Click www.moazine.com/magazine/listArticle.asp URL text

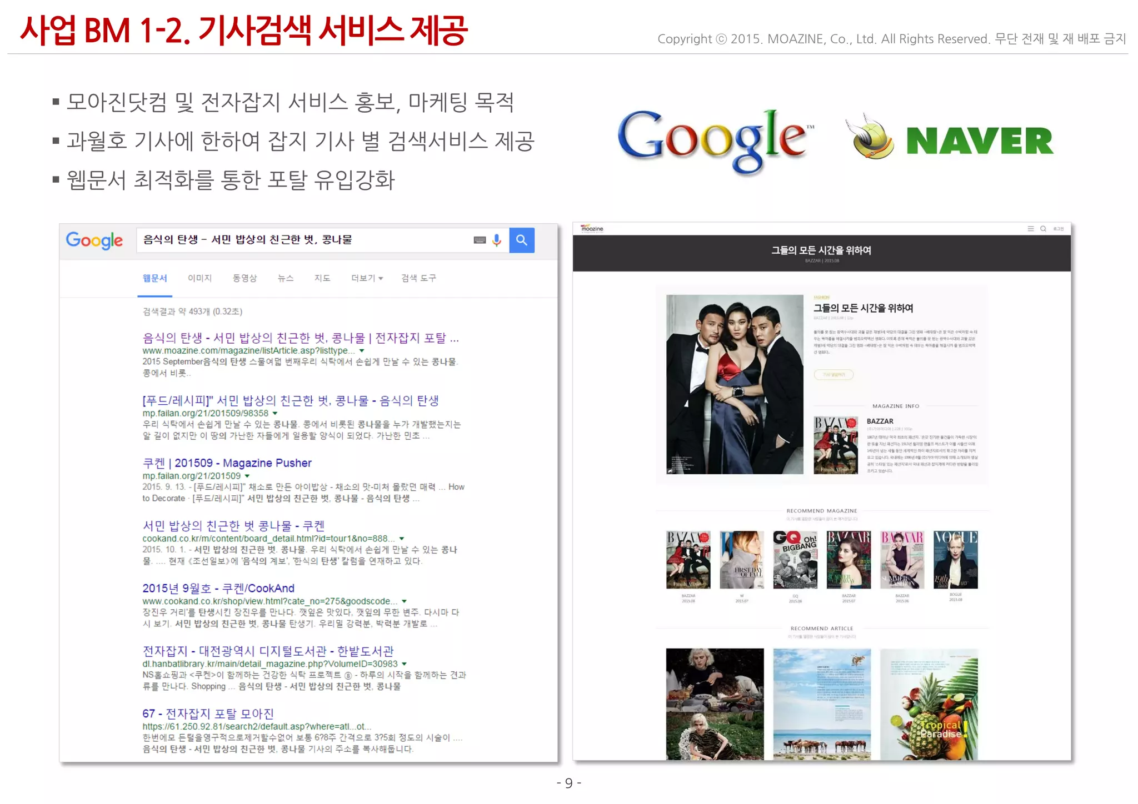coord(248,351)
